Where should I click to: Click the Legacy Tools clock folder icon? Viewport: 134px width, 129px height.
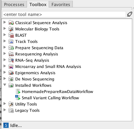click(x=11, y=111)
